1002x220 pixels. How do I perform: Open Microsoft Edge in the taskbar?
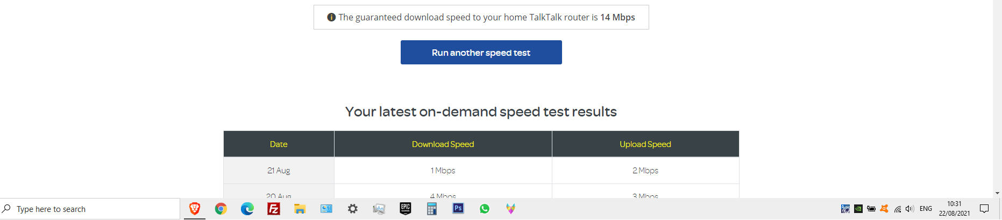point(247,209)
